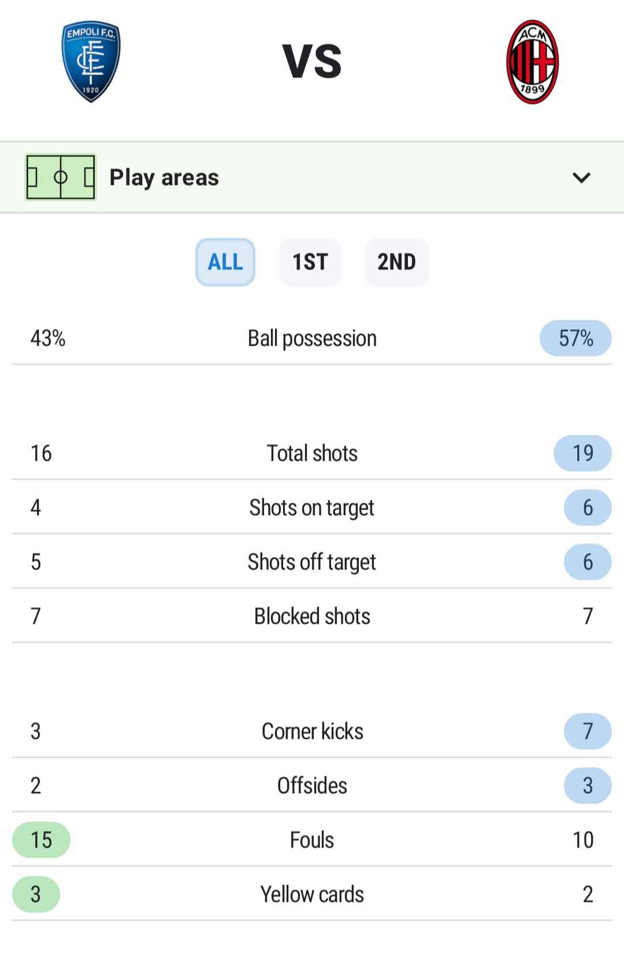Tap the VS heading text
Screen dimensions: 624x955
click(312, 61)
